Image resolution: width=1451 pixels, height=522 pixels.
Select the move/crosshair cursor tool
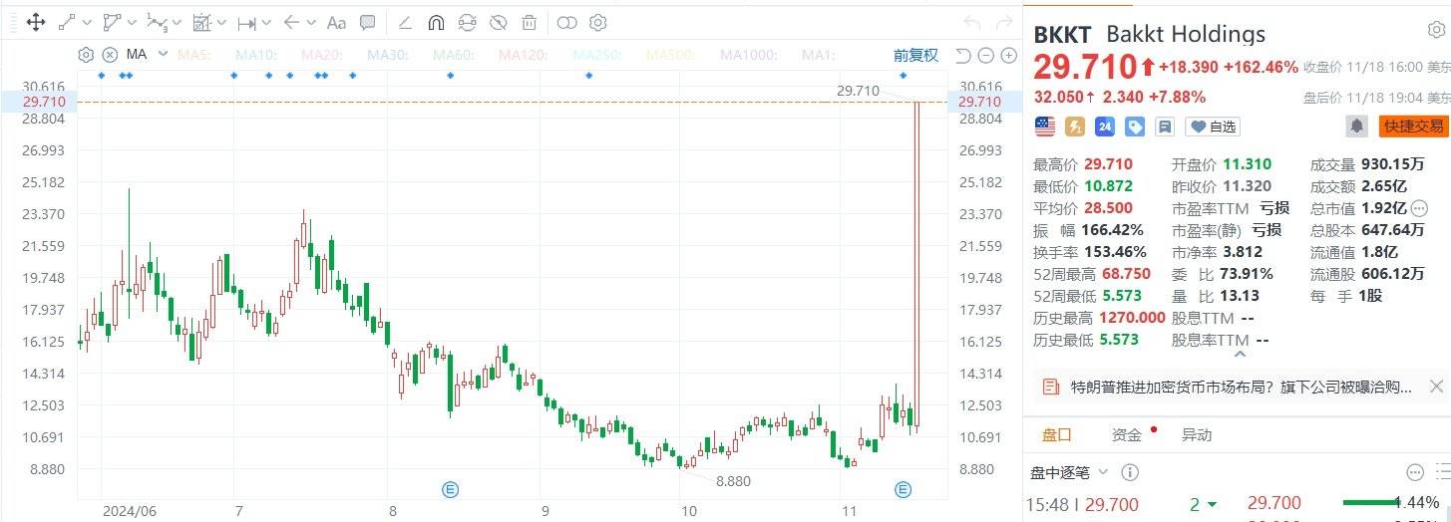pyautogui.click(x=35, y=22)
